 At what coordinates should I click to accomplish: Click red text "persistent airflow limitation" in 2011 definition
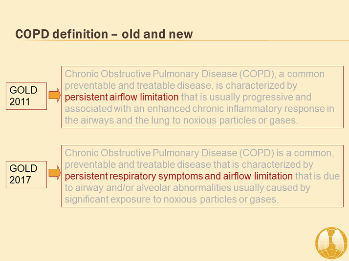click(x=122, y=97)
